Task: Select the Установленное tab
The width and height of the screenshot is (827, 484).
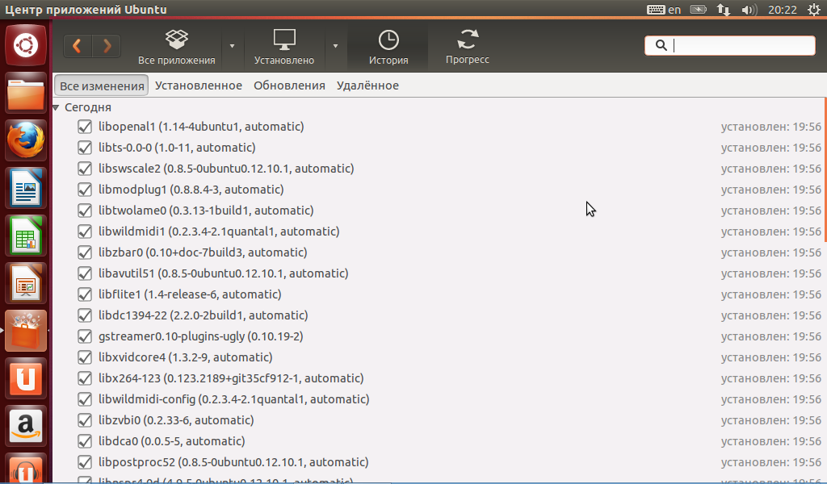Action: pos(199,86)
